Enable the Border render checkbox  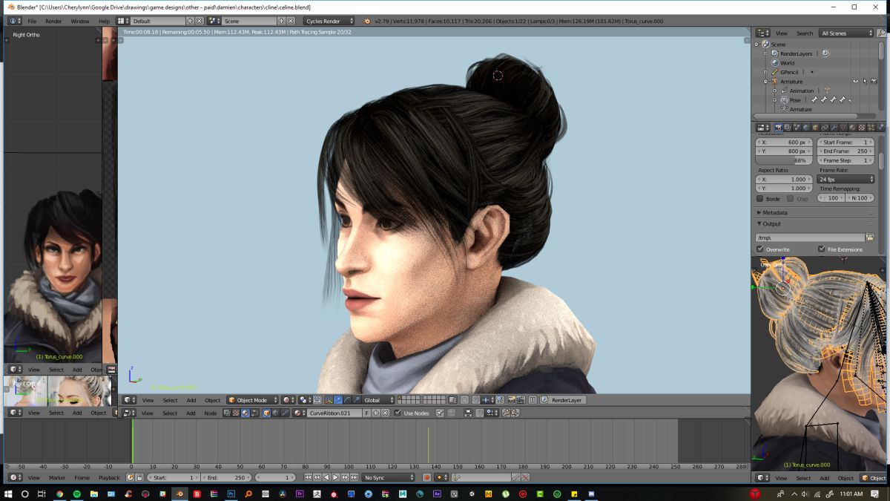[x=759, y=199]
